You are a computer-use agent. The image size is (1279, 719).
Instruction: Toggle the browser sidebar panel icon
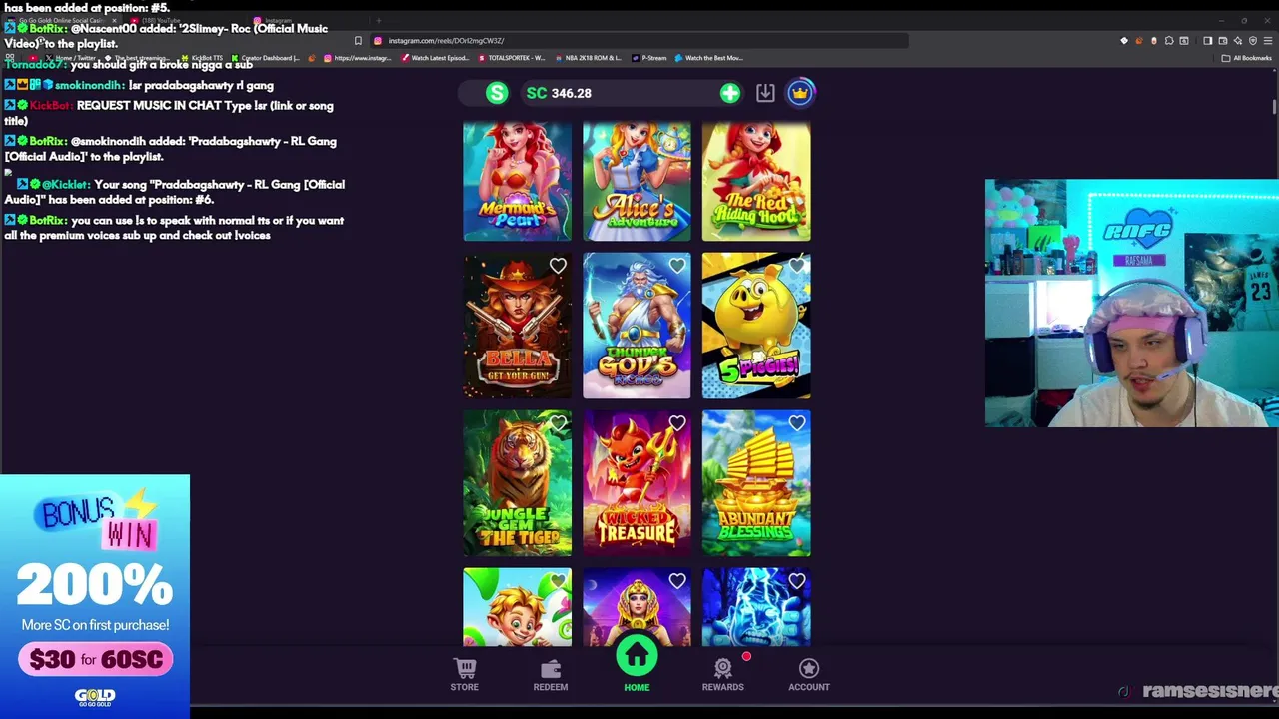point(1207,41)
